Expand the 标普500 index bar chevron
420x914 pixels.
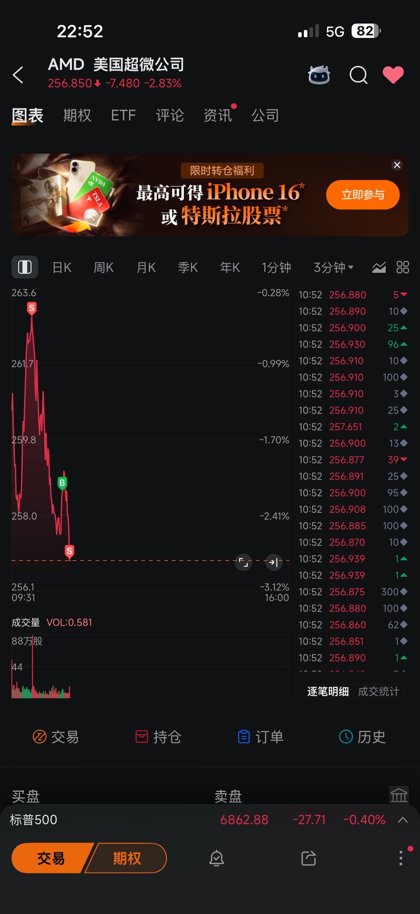coord(402,820)
